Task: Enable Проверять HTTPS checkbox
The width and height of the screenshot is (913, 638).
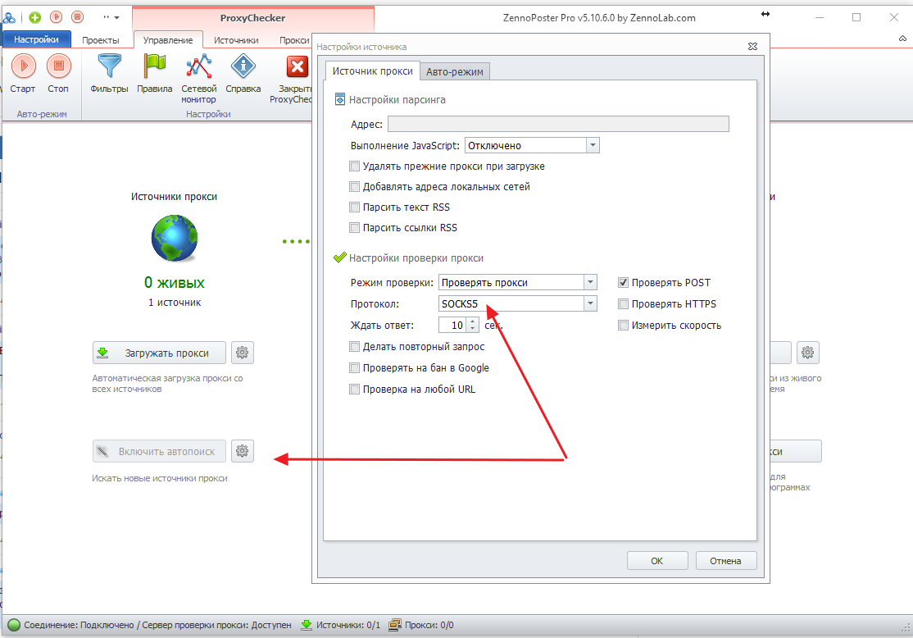Action: (x=623, y=303)
